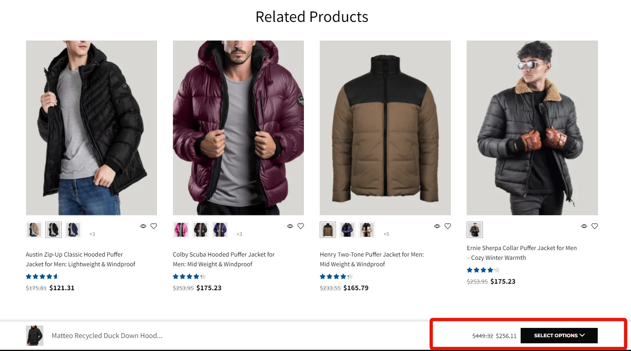Open the Colby Scuba Hooded Puffer Jacket link
This screenshot has width=631, height=351.
click(x=224, y=259)
